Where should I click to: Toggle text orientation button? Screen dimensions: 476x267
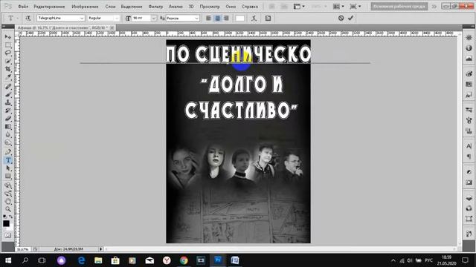(28, 18)
